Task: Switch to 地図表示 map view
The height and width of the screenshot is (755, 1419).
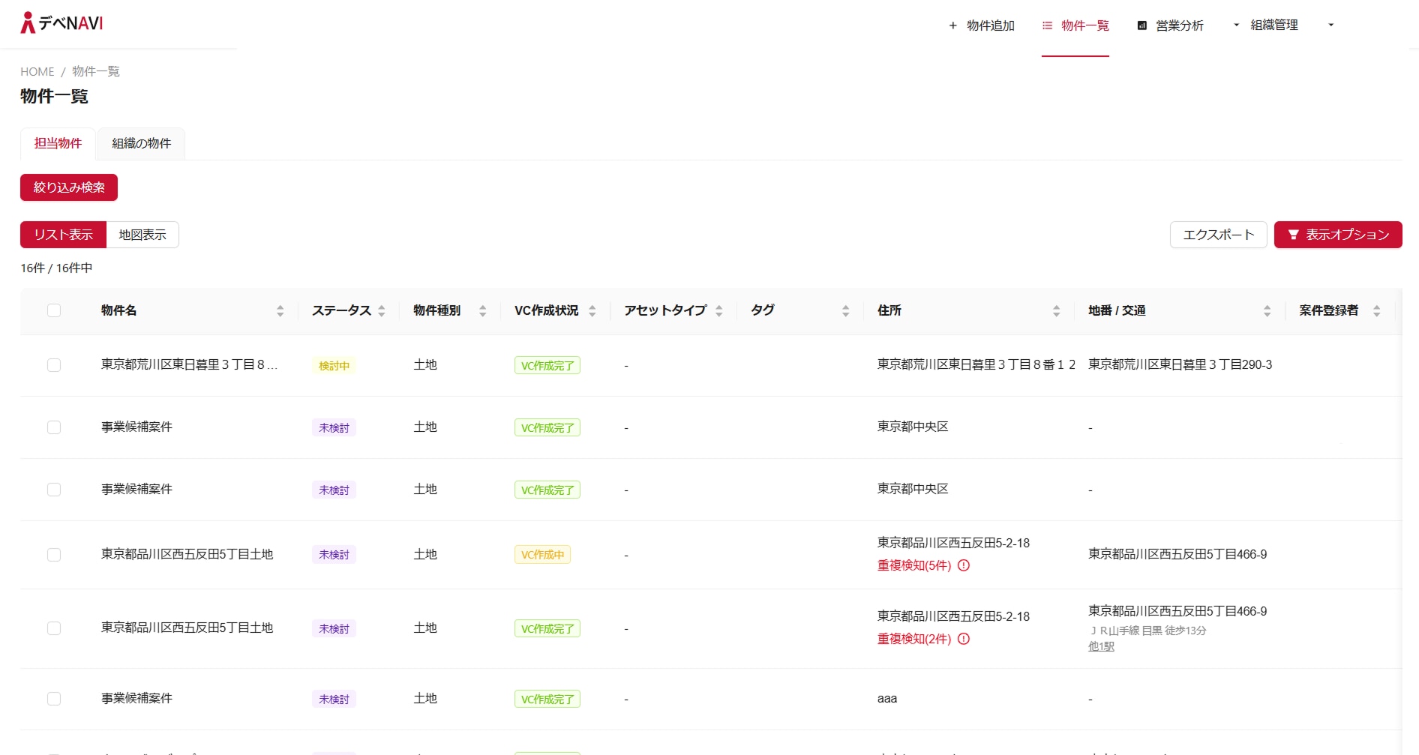Action: 142,234
